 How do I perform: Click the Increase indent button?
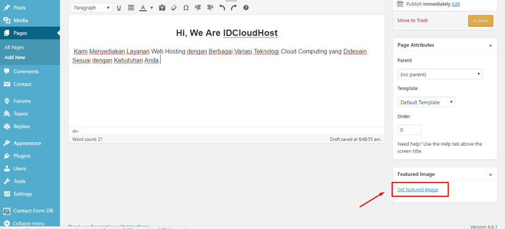pyautogui.click(x=210, y=8)
